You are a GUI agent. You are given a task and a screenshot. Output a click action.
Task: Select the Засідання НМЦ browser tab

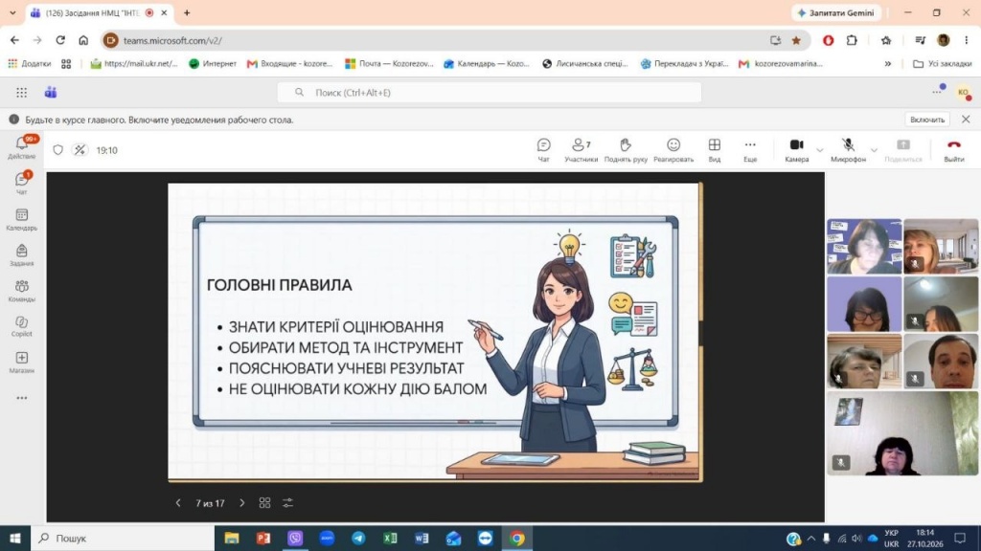[x=100, y=12]
